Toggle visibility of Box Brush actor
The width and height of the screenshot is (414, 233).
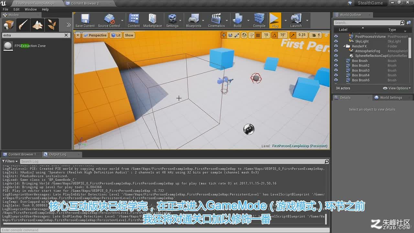coord(336,61)
